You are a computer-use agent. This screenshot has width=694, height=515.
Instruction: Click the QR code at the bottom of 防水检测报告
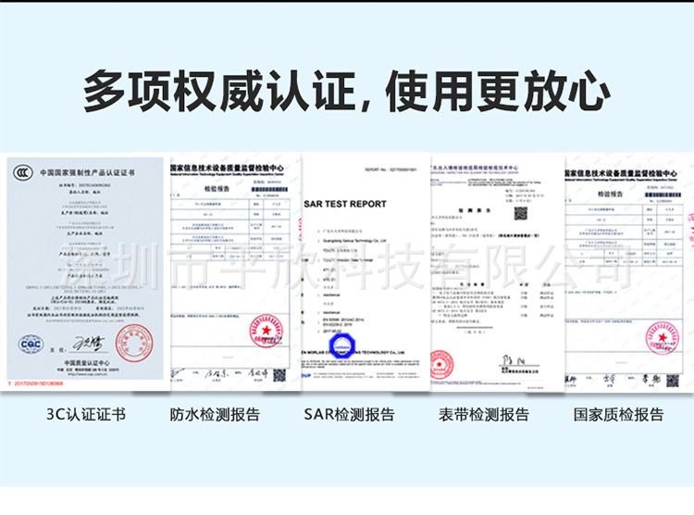279,375
